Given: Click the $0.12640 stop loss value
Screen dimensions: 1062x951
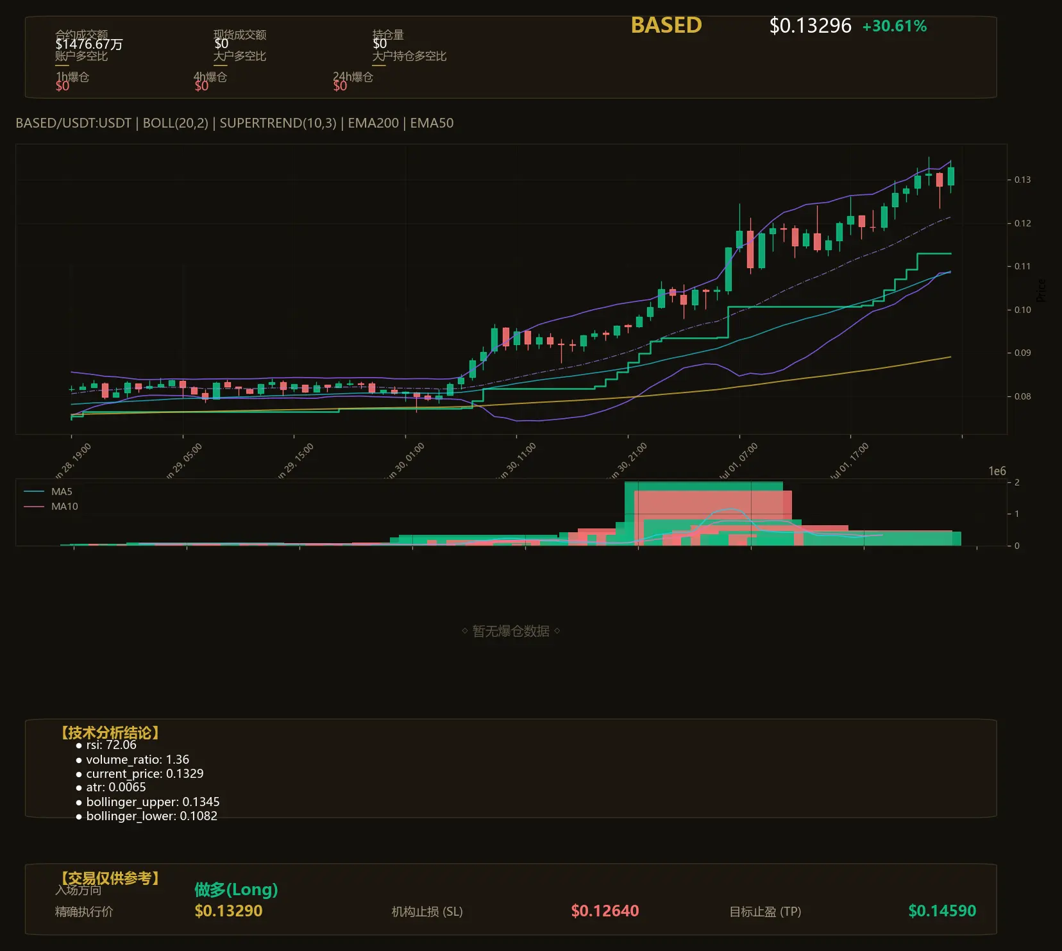Looking at the screenshot, I should [605, 911].
